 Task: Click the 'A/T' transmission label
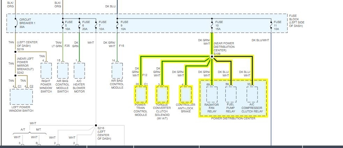[x=23, y=129]
